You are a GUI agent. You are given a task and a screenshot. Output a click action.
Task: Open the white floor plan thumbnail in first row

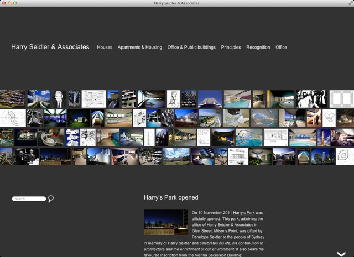pyautogui.click(x=93, y=99)
